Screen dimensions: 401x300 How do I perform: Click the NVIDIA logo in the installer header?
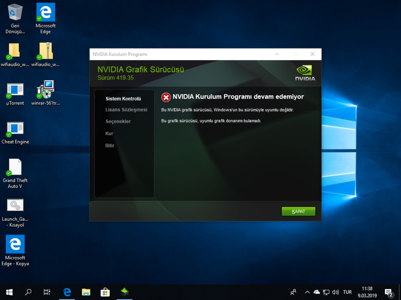click(305, 73)
